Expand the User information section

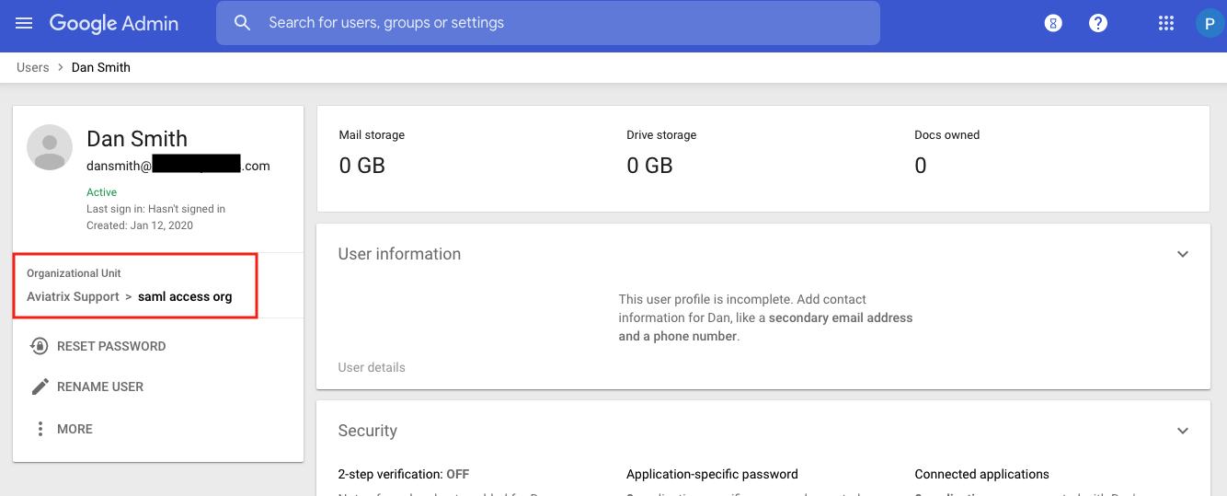pos(1183,254)
